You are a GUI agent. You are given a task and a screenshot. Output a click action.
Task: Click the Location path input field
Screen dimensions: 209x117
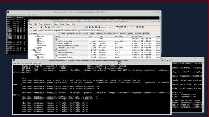70,31
